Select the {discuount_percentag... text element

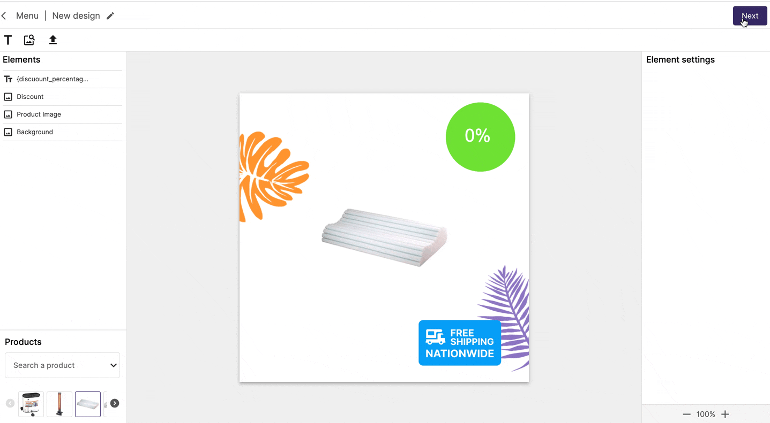point(63,79)
